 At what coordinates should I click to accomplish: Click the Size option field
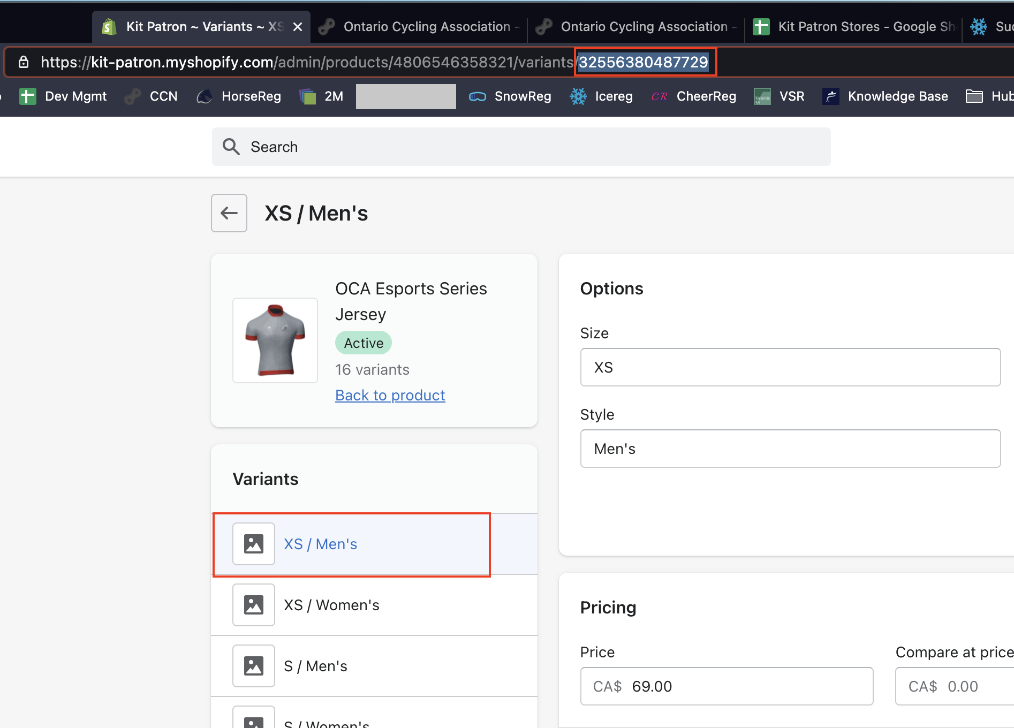click(790, 367)
